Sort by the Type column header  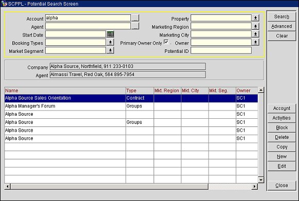pos(140,90)
